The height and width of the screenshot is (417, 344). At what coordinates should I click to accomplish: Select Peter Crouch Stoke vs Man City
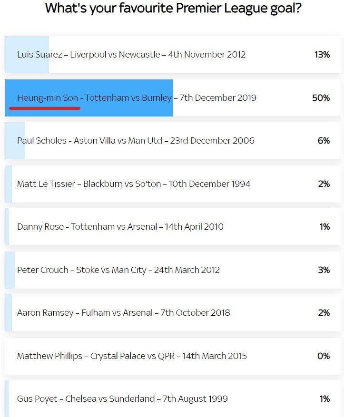(x=173, y=270)
